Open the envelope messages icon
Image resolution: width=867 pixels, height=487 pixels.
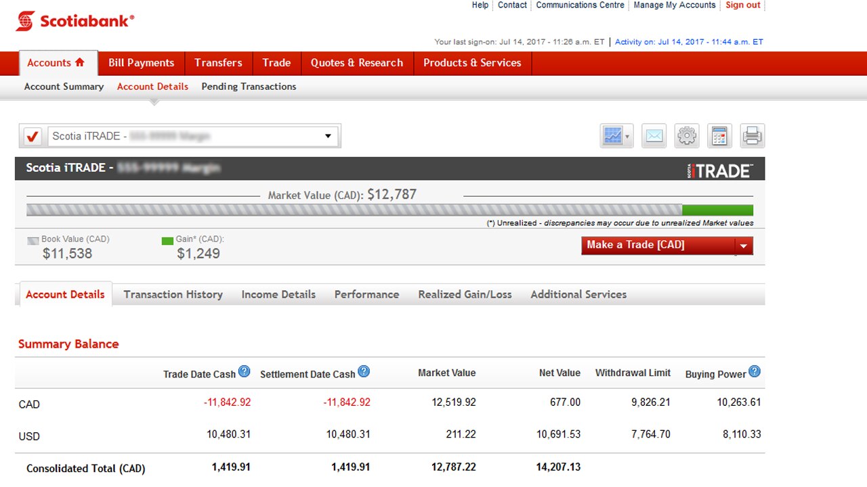(x=654, y=136)
